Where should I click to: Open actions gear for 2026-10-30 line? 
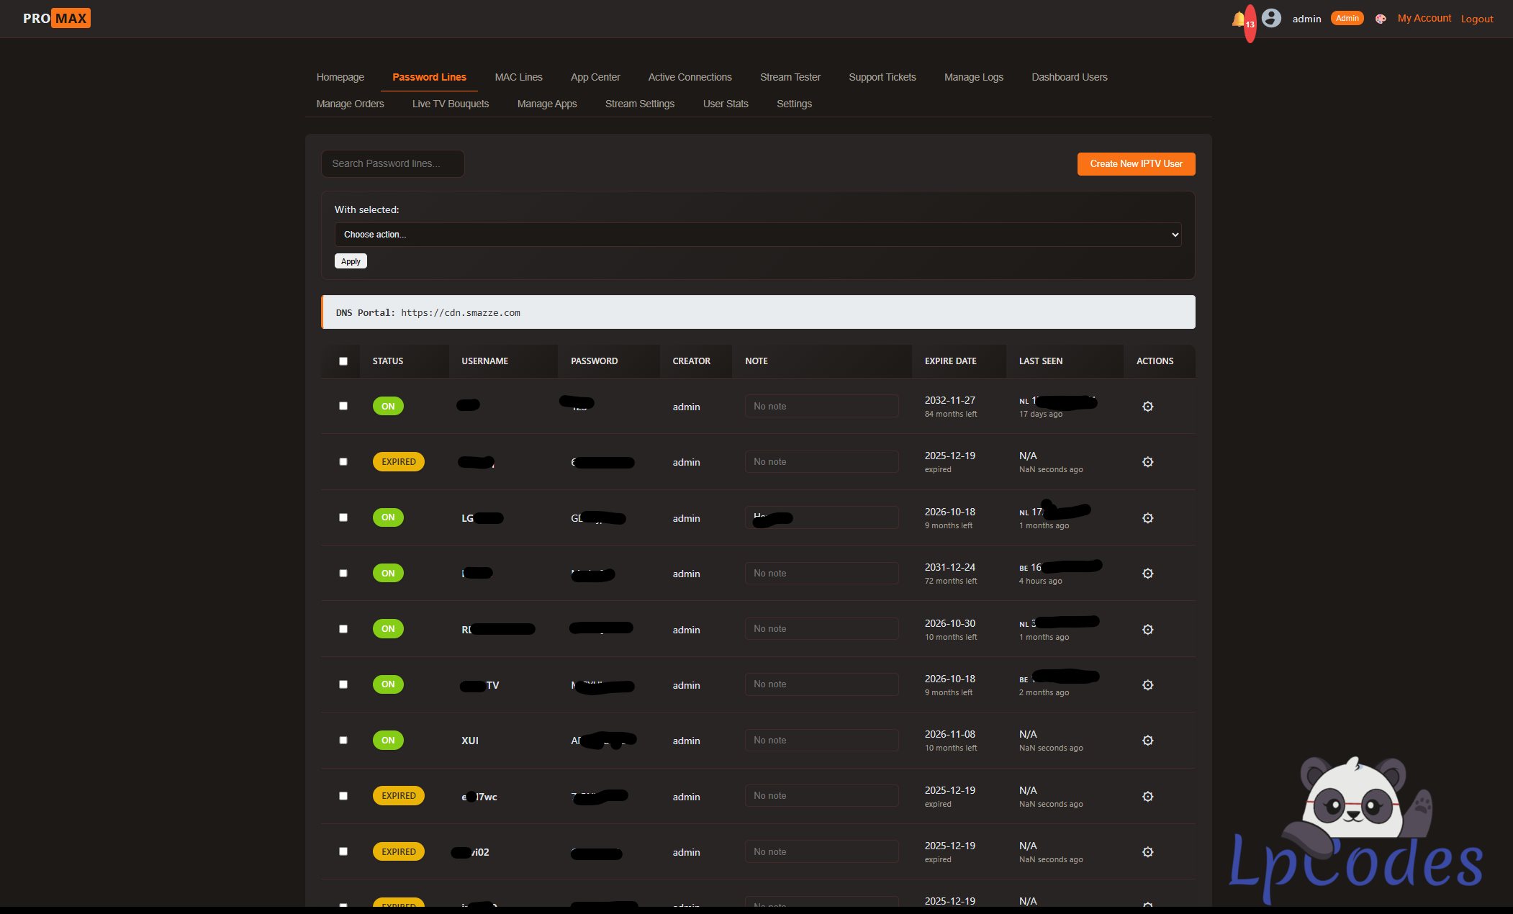click(1147, 630)
